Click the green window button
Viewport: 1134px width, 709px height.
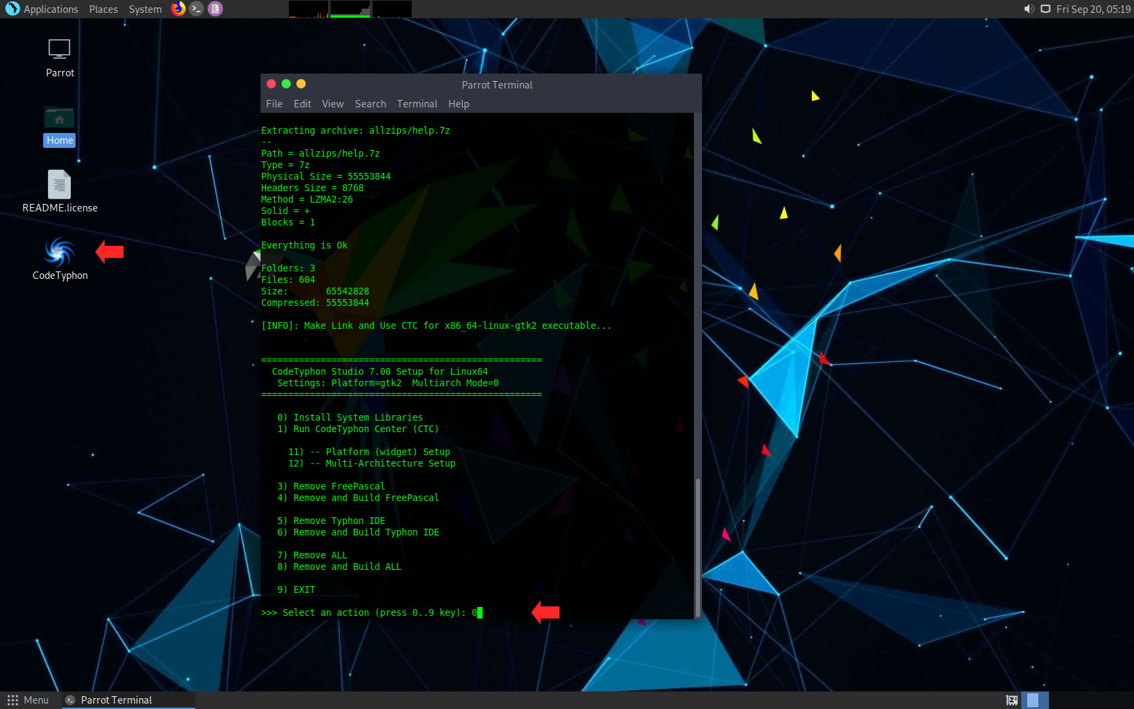click(286, 84)
